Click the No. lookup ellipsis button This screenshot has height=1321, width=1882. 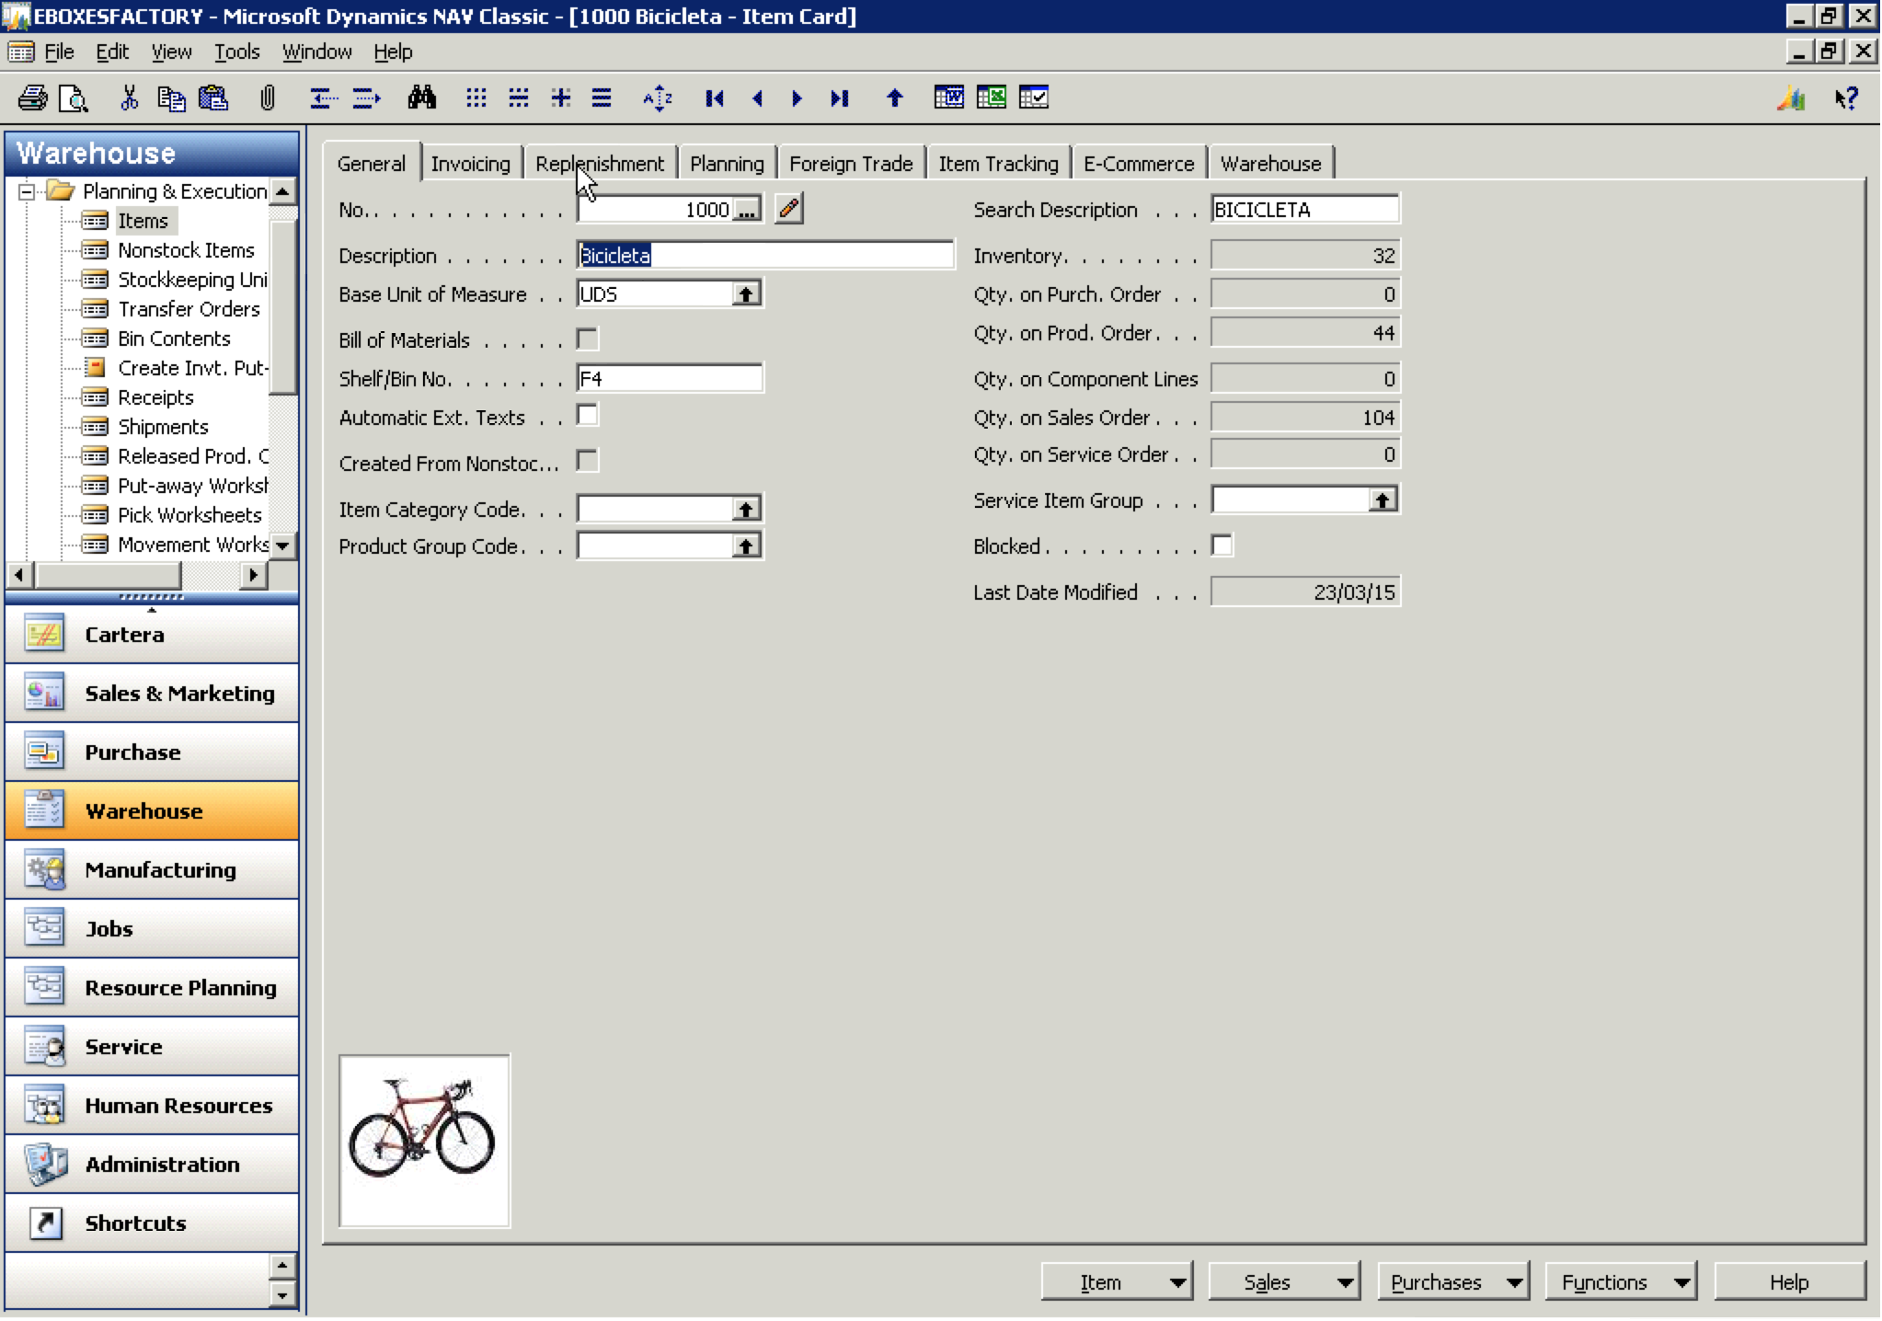tap(746, 210)
